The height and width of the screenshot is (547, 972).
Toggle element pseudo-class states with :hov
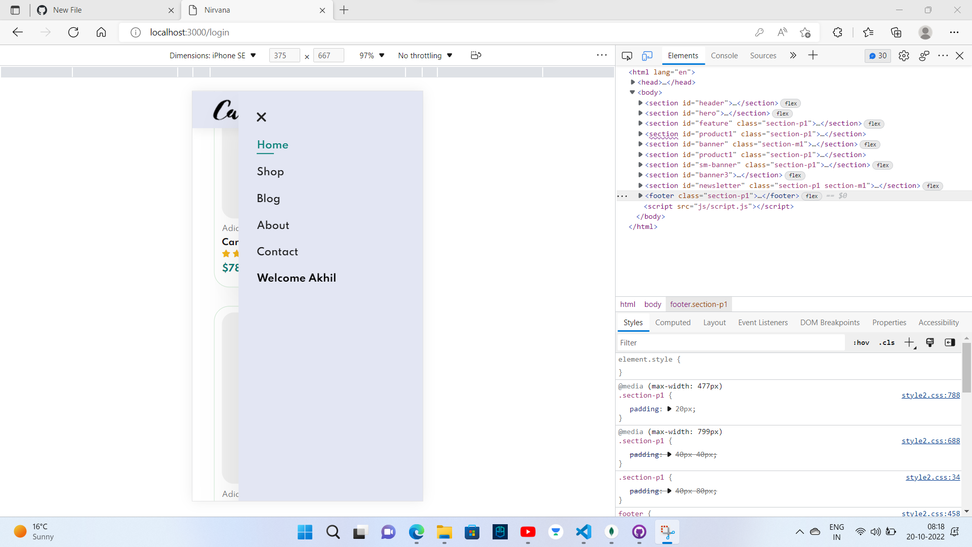click(x=861, y=342)
